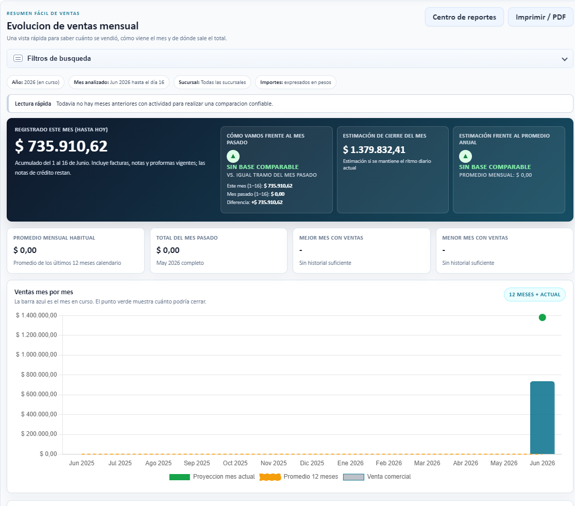
Task: Click the RESUMEN FÁCIL DE VENTAS label
Action: [43, 13]
